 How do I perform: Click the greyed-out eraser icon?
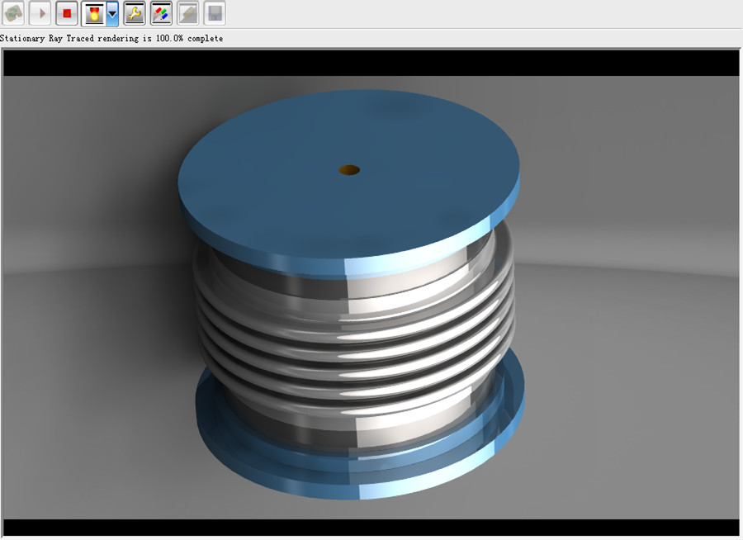[188, 13]
